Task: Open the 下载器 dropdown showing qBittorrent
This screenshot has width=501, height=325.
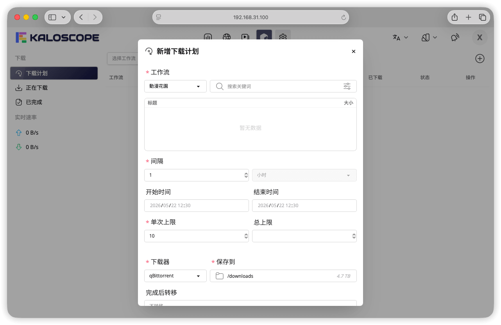Action: [175, 276]
